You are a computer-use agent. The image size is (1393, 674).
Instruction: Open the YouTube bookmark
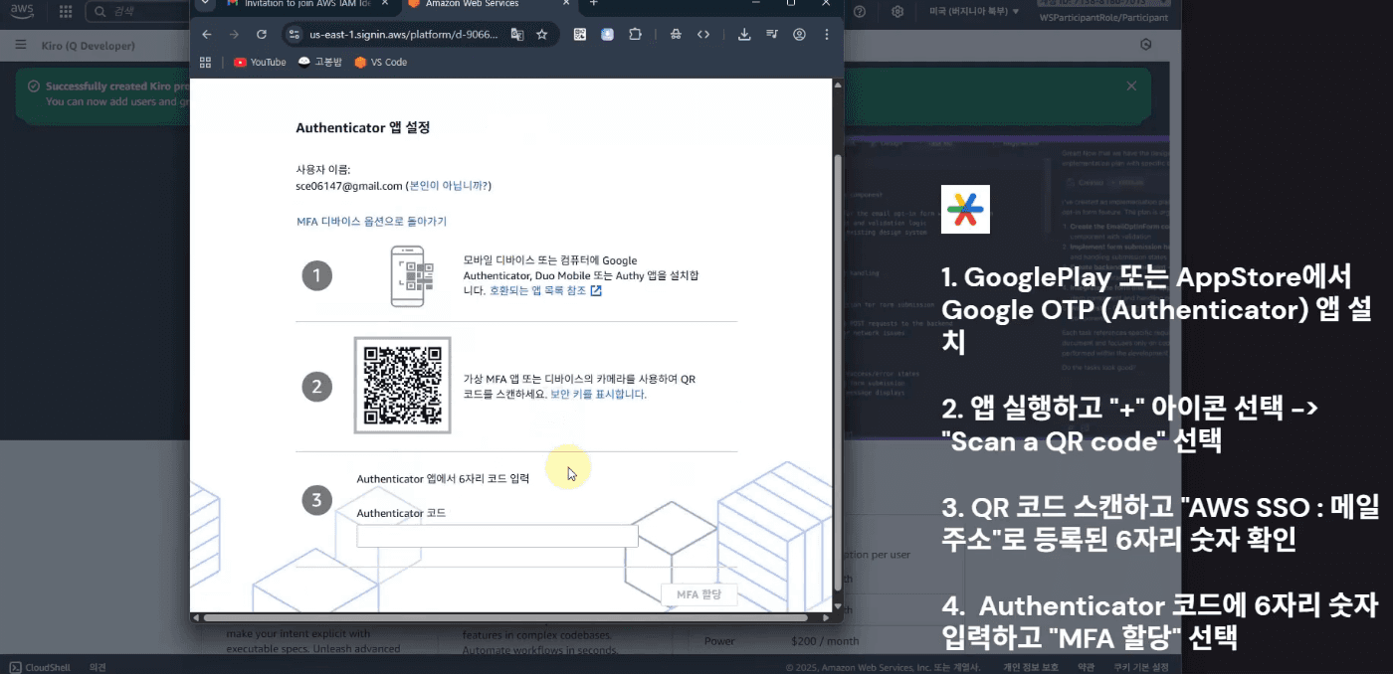coord(260,62)
